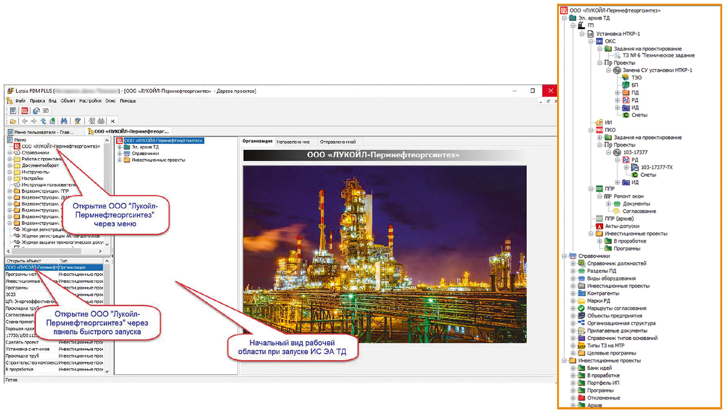Image resolution: width=724 pixels, height=415 pixels.
Task: Click the blue binoculars search icon
Action: point(64,121)
